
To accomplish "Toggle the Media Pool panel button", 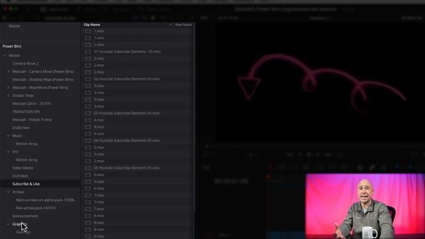I will [x=54, y=9].
